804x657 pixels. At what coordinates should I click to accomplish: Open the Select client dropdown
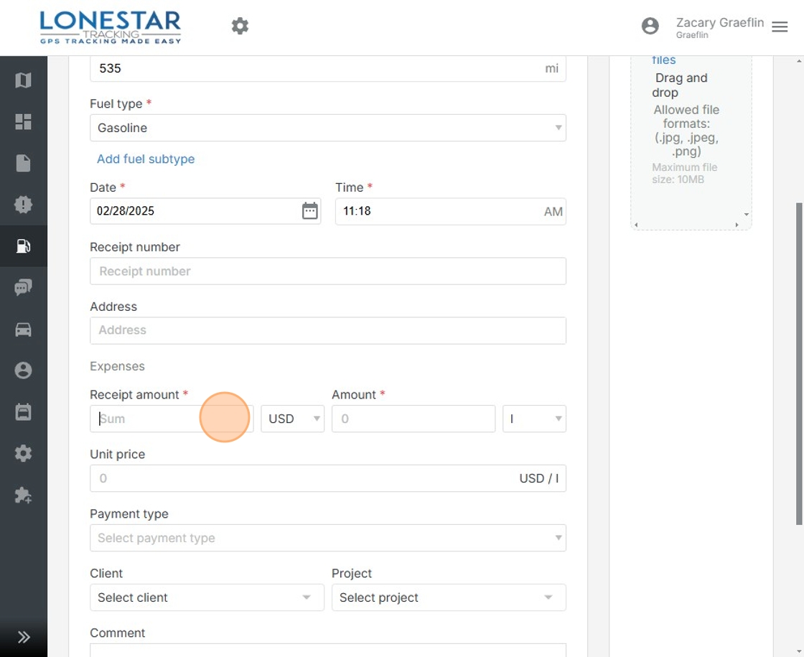pos(205,597)
